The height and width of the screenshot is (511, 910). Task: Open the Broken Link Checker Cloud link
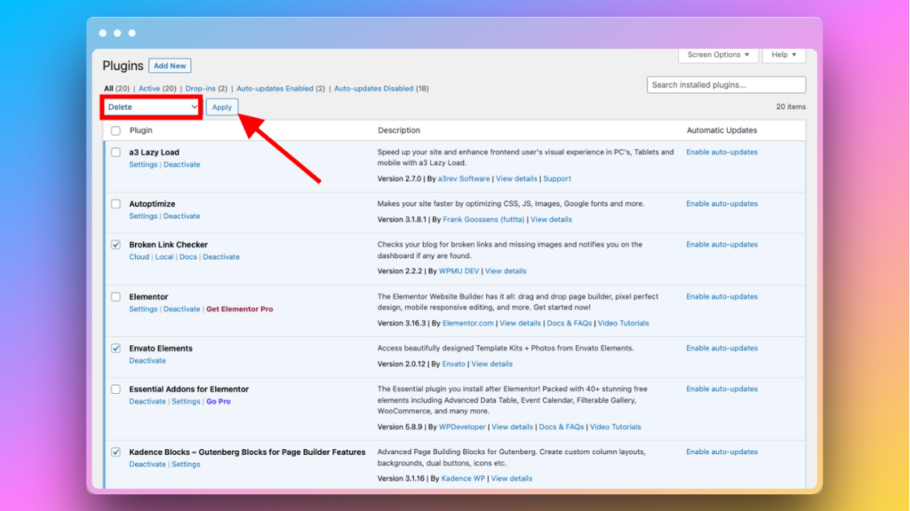[x=140, y=256]
